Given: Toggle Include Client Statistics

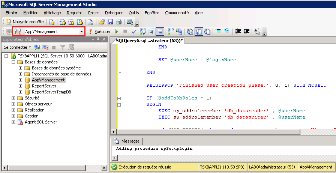Looking at the screenshot, I should (179, 32).
